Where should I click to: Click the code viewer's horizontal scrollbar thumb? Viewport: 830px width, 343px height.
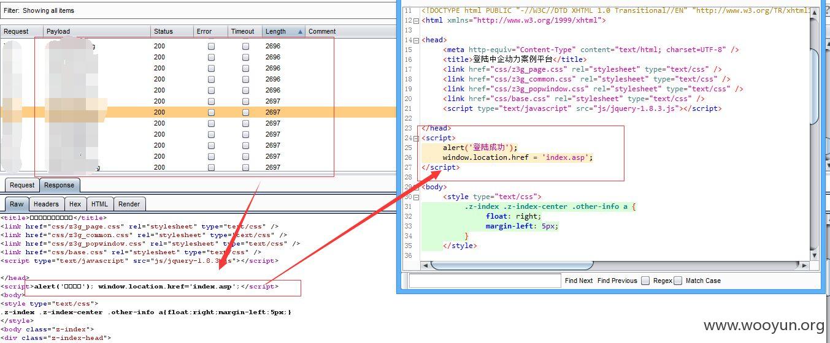[512, 265]
